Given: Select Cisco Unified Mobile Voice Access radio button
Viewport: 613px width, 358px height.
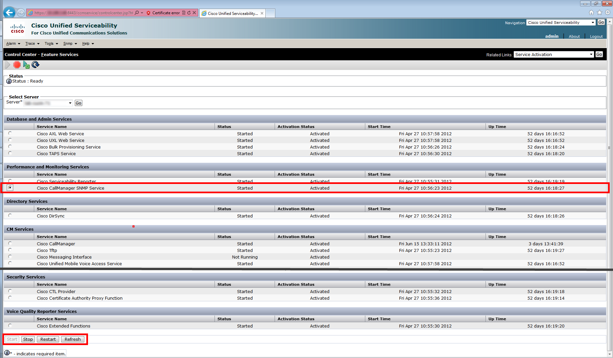Looking at the screenshot, I should click(10, 263).
